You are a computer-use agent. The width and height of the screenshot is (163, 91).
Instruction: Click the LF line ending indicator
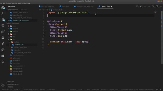click(x=85, y=89)
